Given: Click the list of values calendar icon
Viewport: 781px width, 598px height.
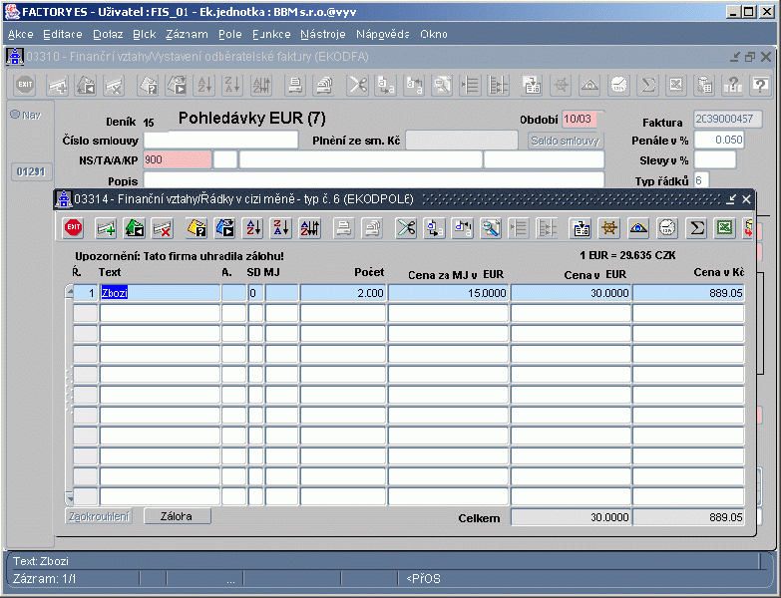Looking at the screenshot, I should coord(582,228).
